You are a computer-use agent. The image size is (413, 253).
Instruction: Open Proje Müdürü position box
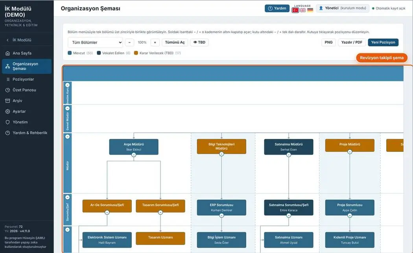[x=350, y=145]
